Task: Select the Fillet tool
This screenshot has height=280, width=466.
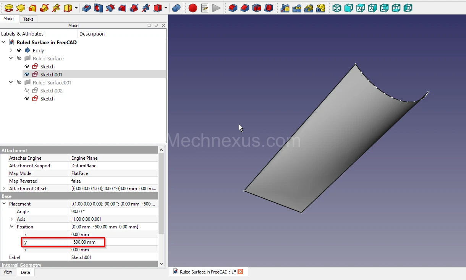Action: (x=233, y=8)
